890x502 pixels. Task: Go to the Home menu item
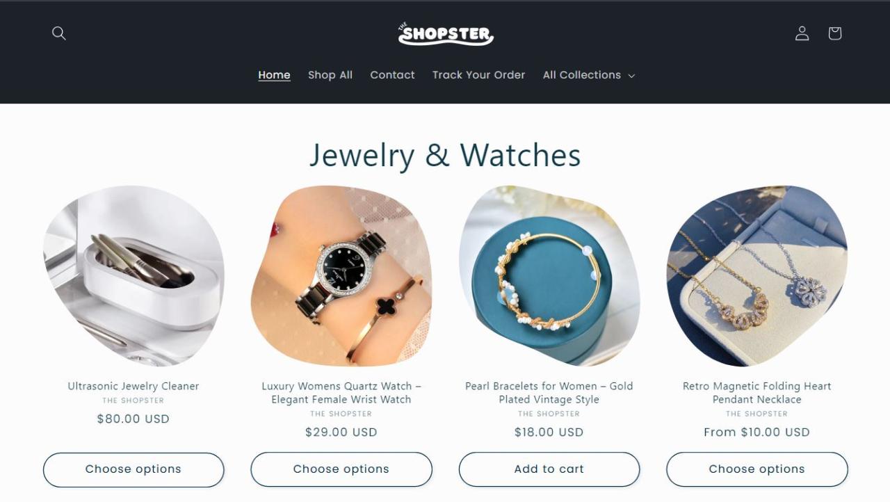(275, 75)
